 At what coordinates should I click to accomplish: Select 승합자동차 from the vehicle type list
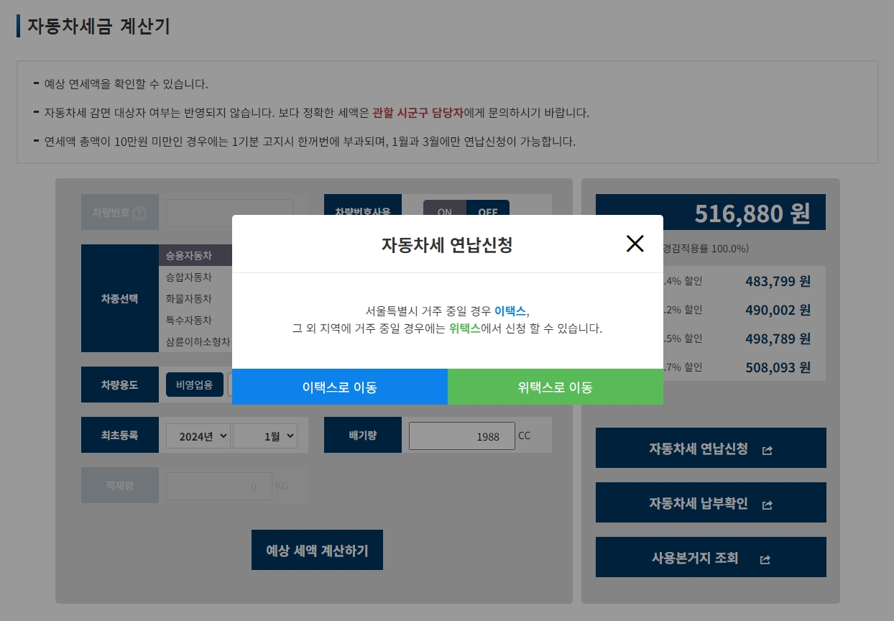[x=190, y=277]
